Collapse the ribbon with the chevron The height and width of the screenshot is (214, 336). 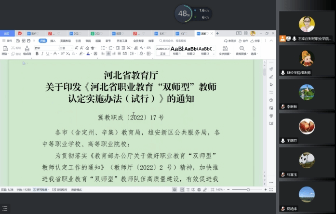click(271, 40)
